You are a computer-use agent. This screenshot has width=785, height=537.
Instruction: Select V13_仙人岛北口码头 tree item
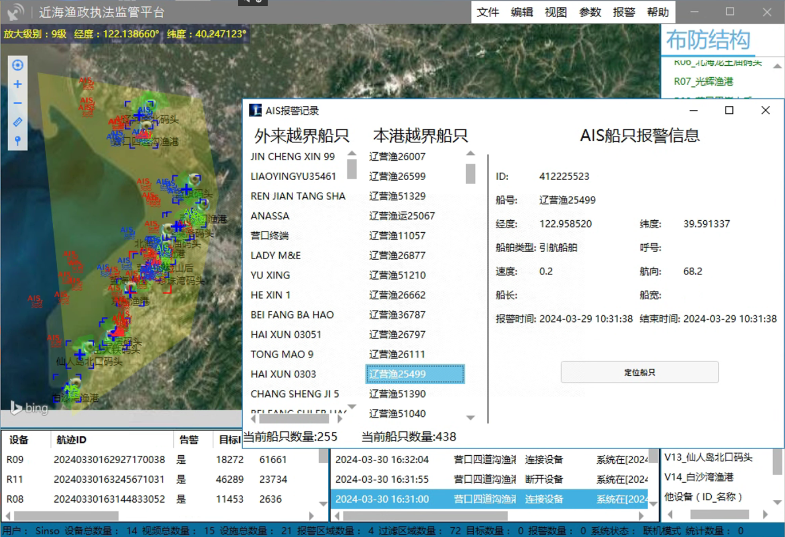[708, 458]
